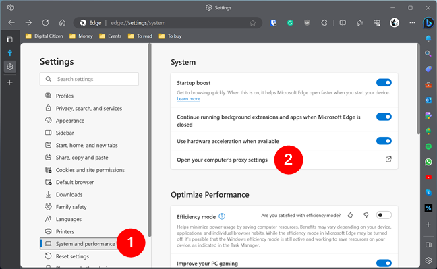The image size is (437, 269).
Task: Select System and performance
Action: click(x=85, y=244)
